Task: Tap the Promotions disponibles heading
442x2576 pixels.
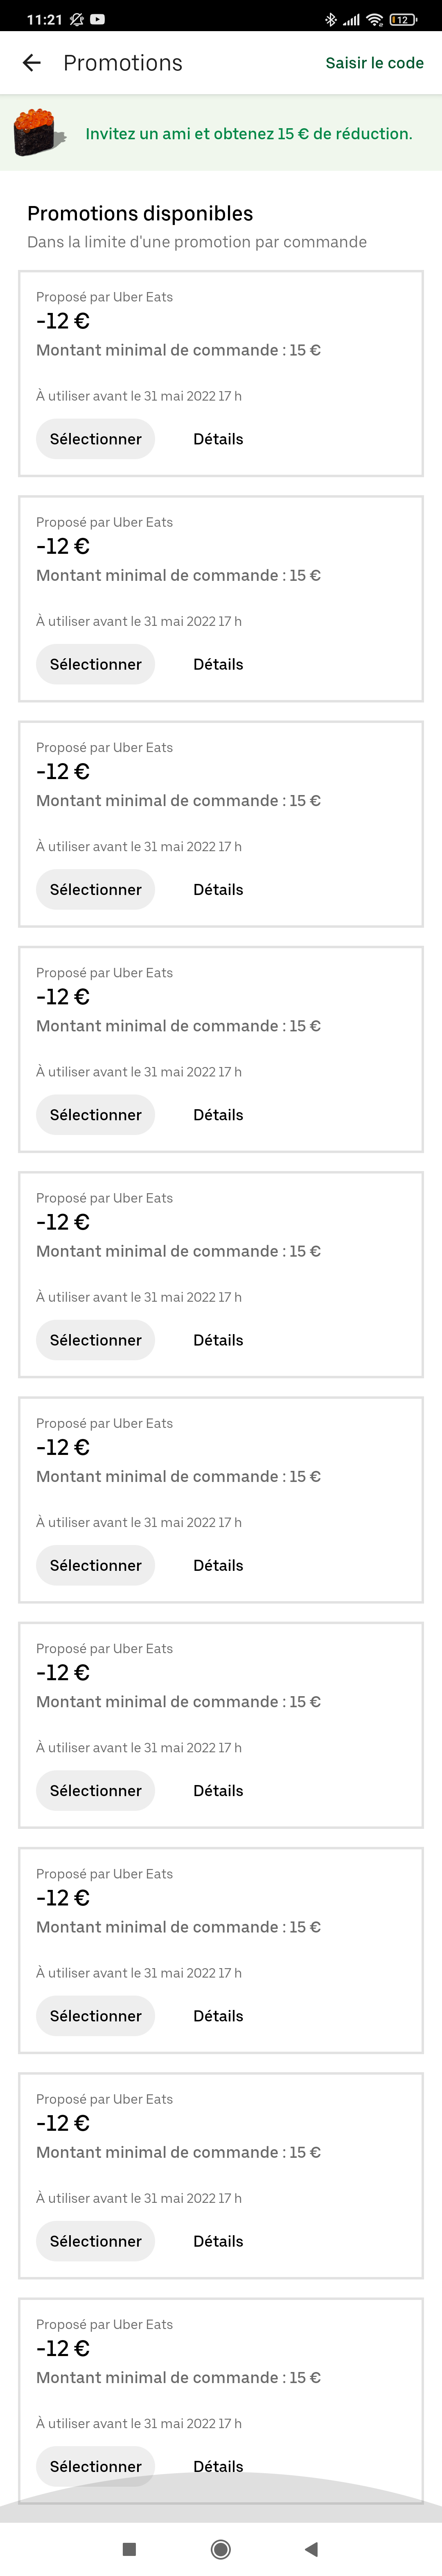Action: click(140, 213)
